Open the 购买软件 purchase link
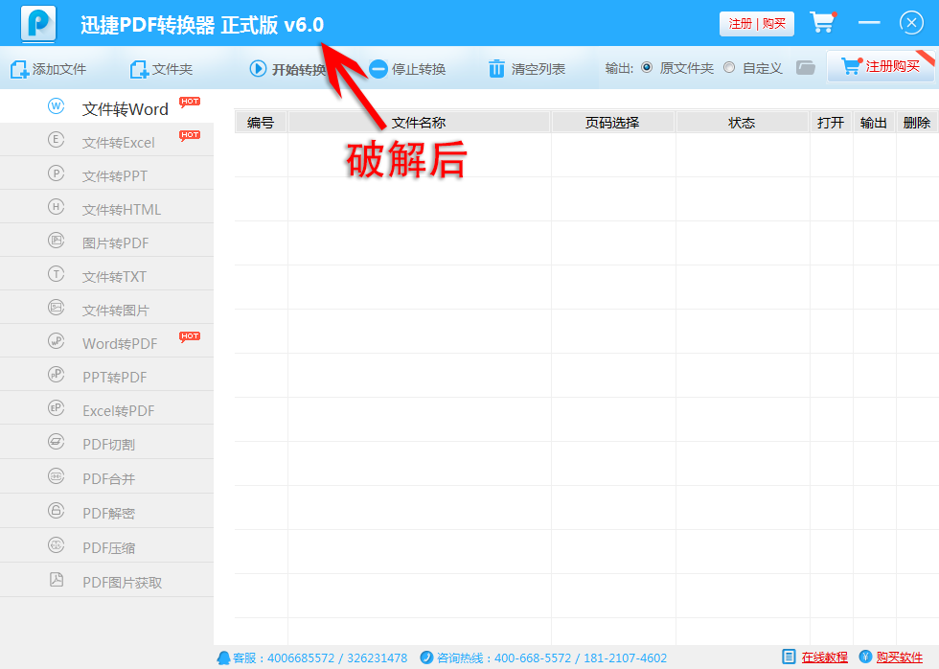Viewport: 939px width, 669px height. [x=899, y=657]
